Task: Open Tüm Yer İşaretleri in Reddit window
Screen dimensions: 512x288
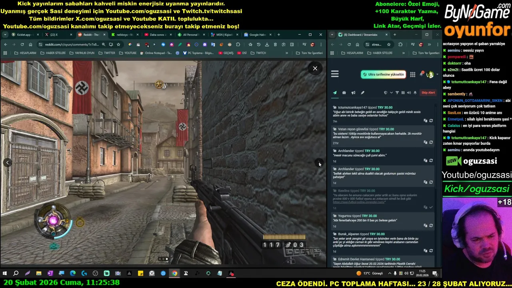Action: point(309,53)
